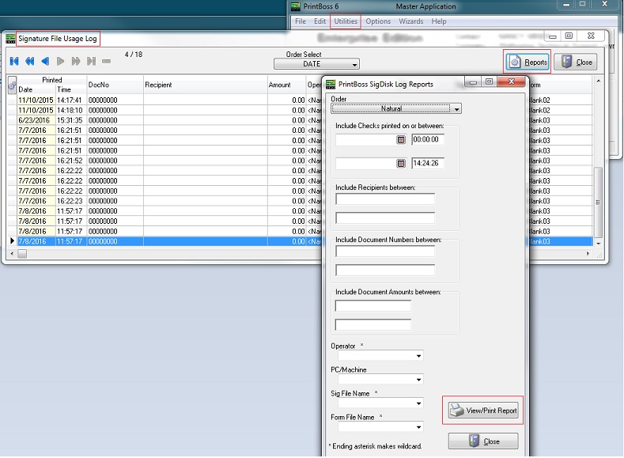
Task: Click scroll right arrow of log grid
Action: coord(588,253)
